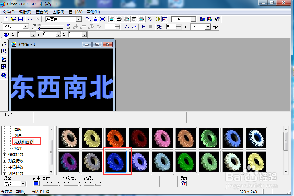
Task: Open the 窗口(W) menu
Action: [75, 12]
